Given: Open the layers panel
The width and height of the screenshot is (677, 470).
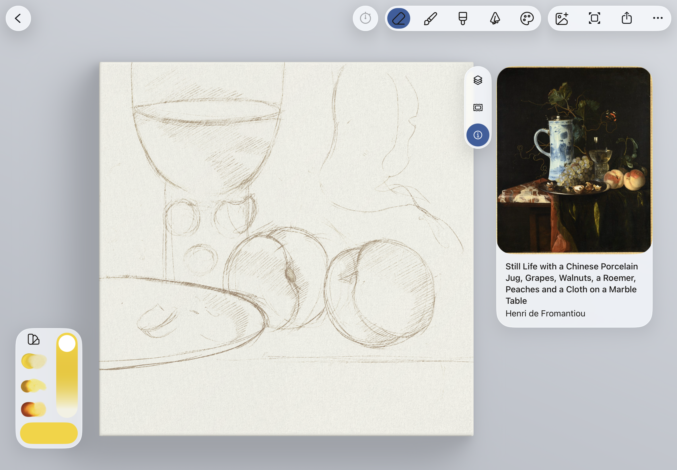Looking at the screenshot, I should point(478,80).
